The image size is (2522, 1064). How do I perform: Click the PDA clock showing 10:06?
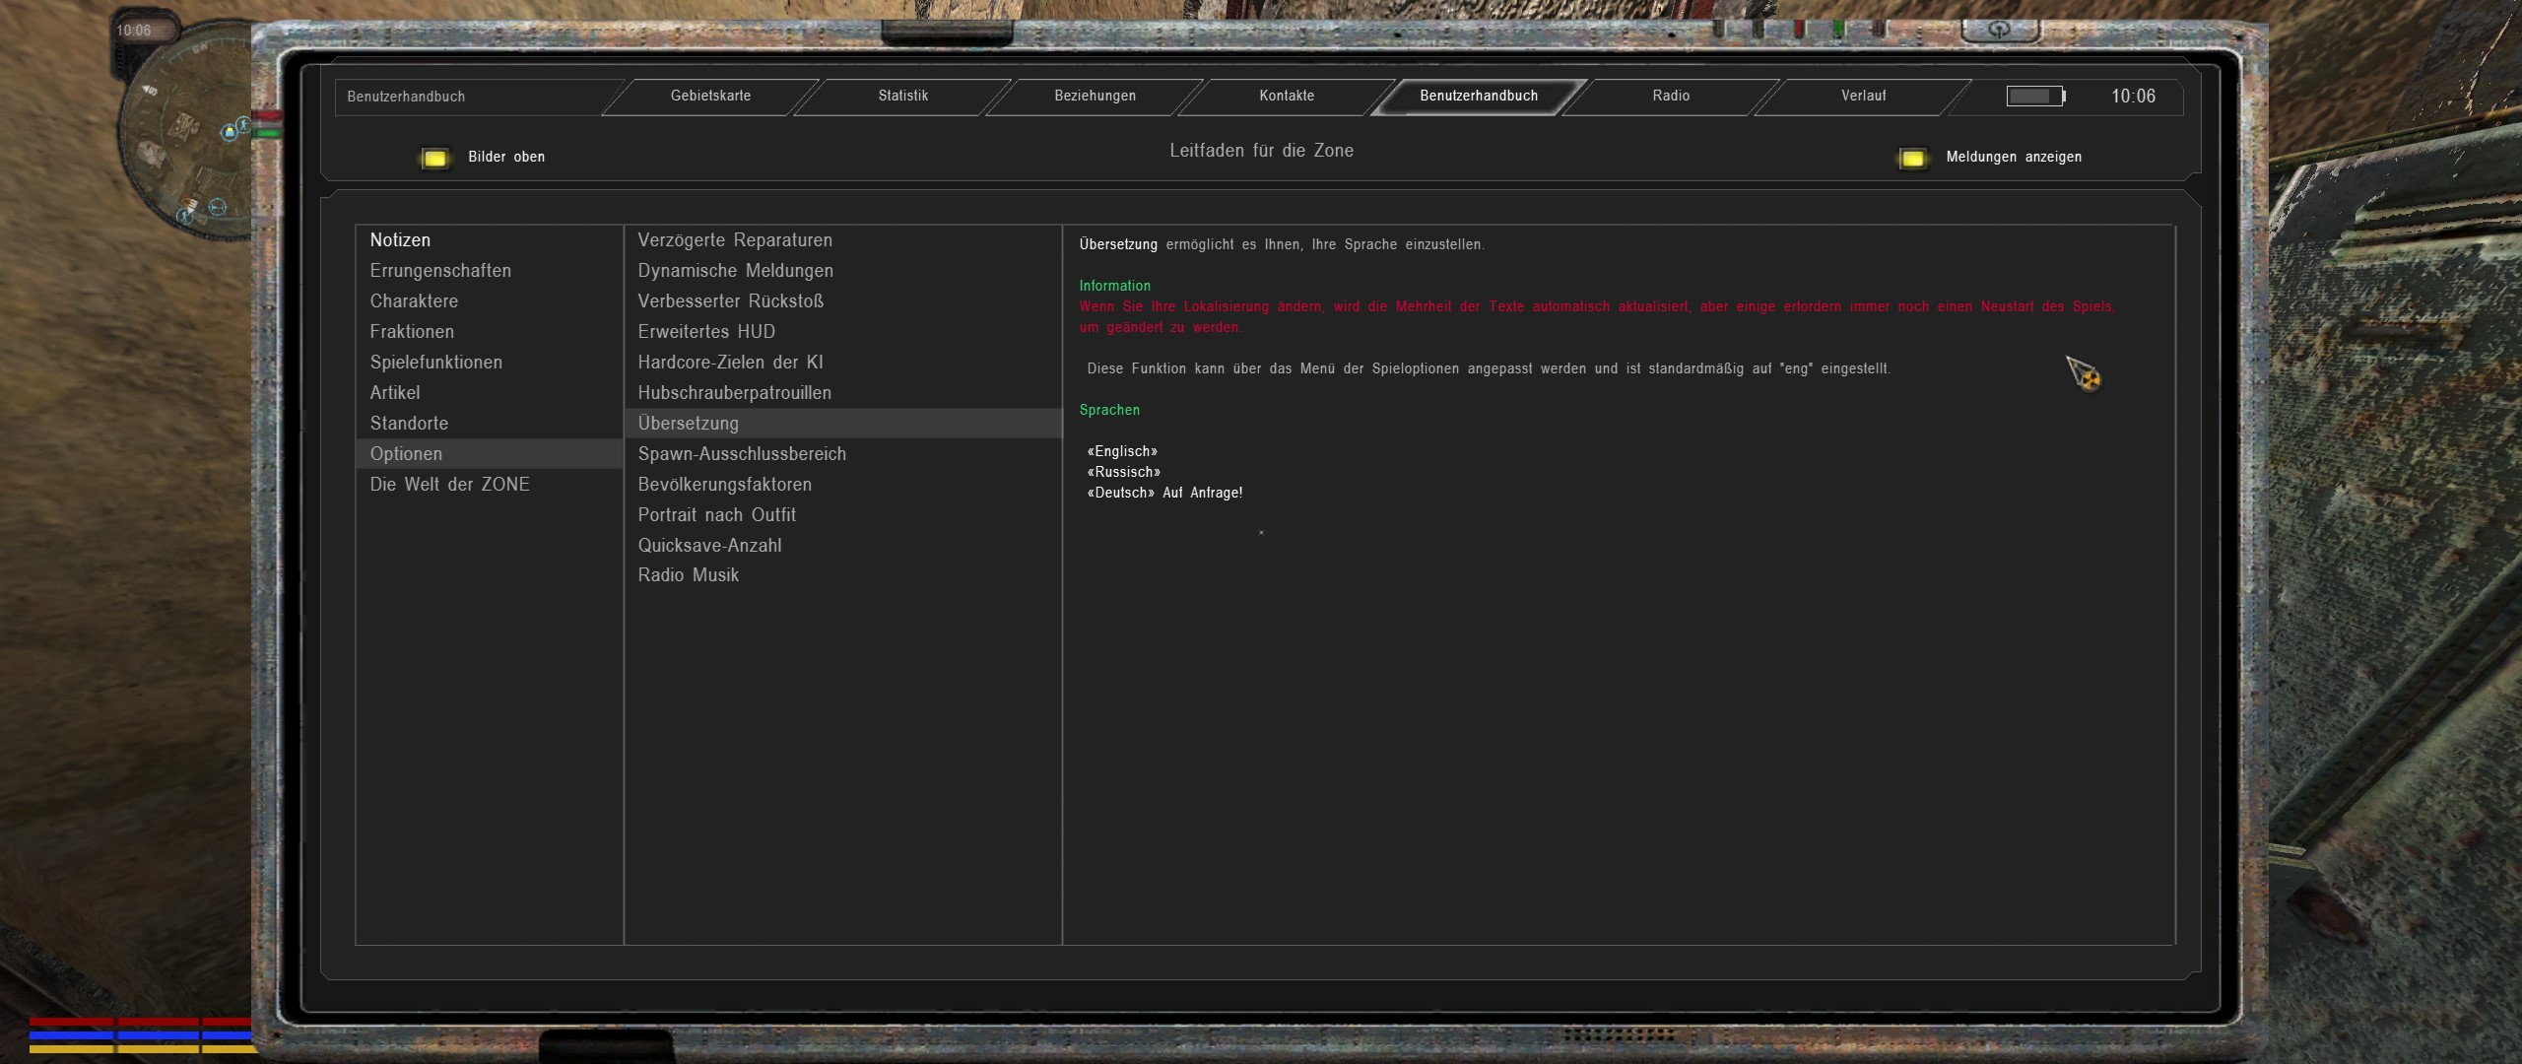[2133, 97]
